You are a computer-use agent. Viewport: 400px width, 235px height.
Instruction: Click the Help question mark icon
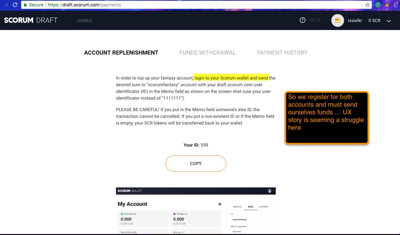[x=303, y=20]
